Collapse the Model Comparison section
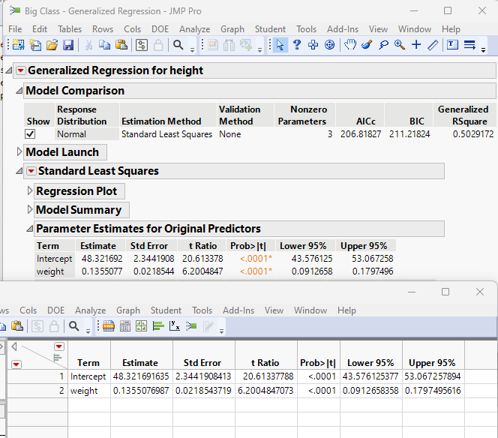 click(x=19, y=91)
